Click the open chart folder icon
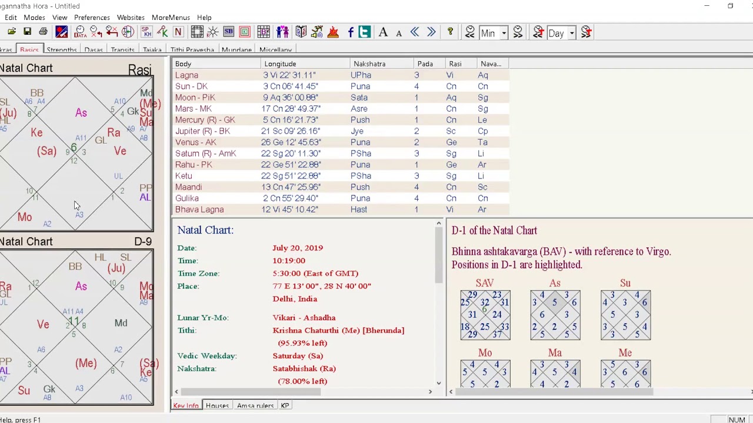Viewport: 753px width, 423px height. [x=11, y=32]
